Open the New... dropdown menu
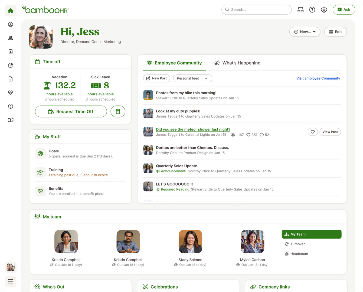 (x=305, y=32)
